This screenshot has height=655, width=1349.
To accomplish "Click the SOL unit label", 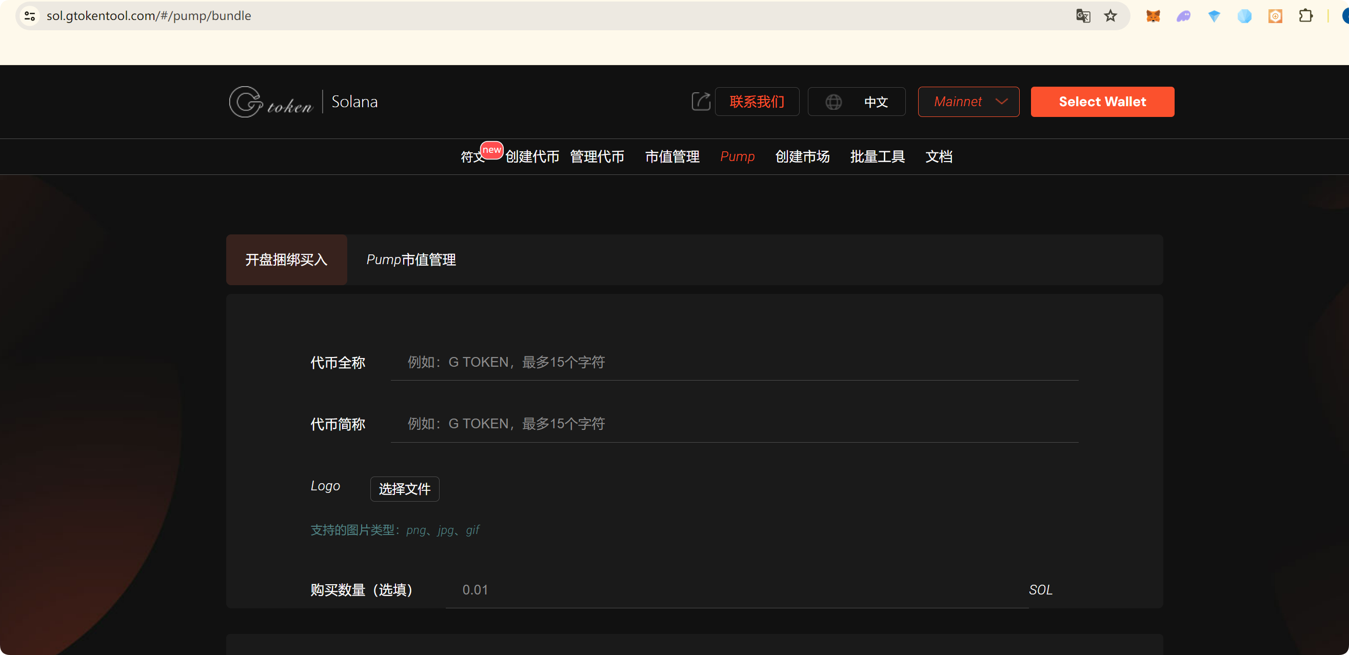I will click(x=1041, y=590).
